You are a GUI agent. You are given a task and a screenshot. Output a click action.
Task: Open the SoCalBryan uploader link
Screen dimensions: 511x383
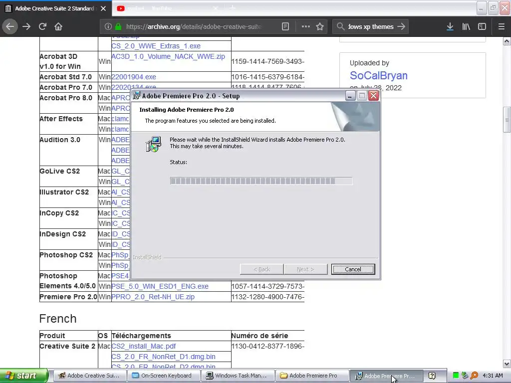(x=378, y=76)
